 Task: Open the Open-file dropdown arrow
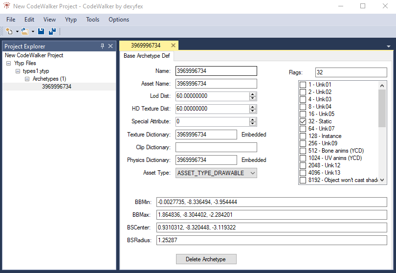point(33,32)
